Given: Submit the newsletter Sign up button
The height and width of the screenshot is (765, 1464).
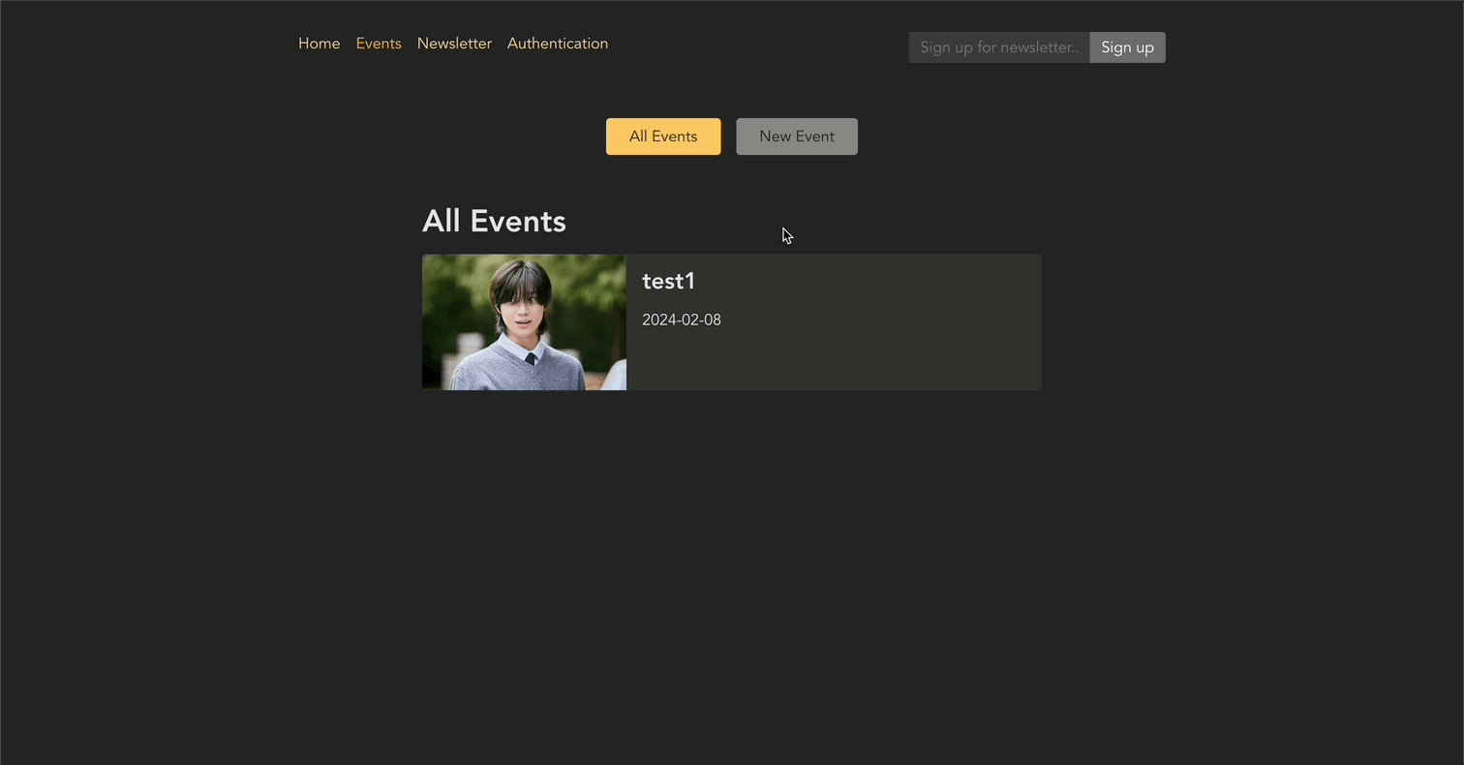Looking at the screenshot, I should [1127, 47].
